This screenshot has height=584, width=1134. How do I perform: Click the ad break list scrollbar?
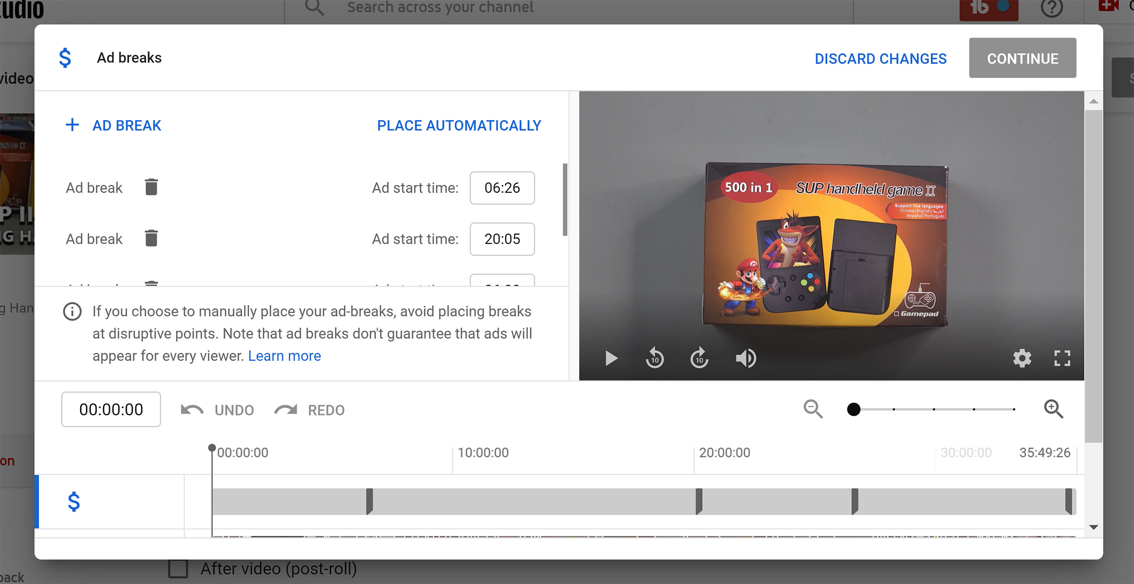(x=565, y=200)
